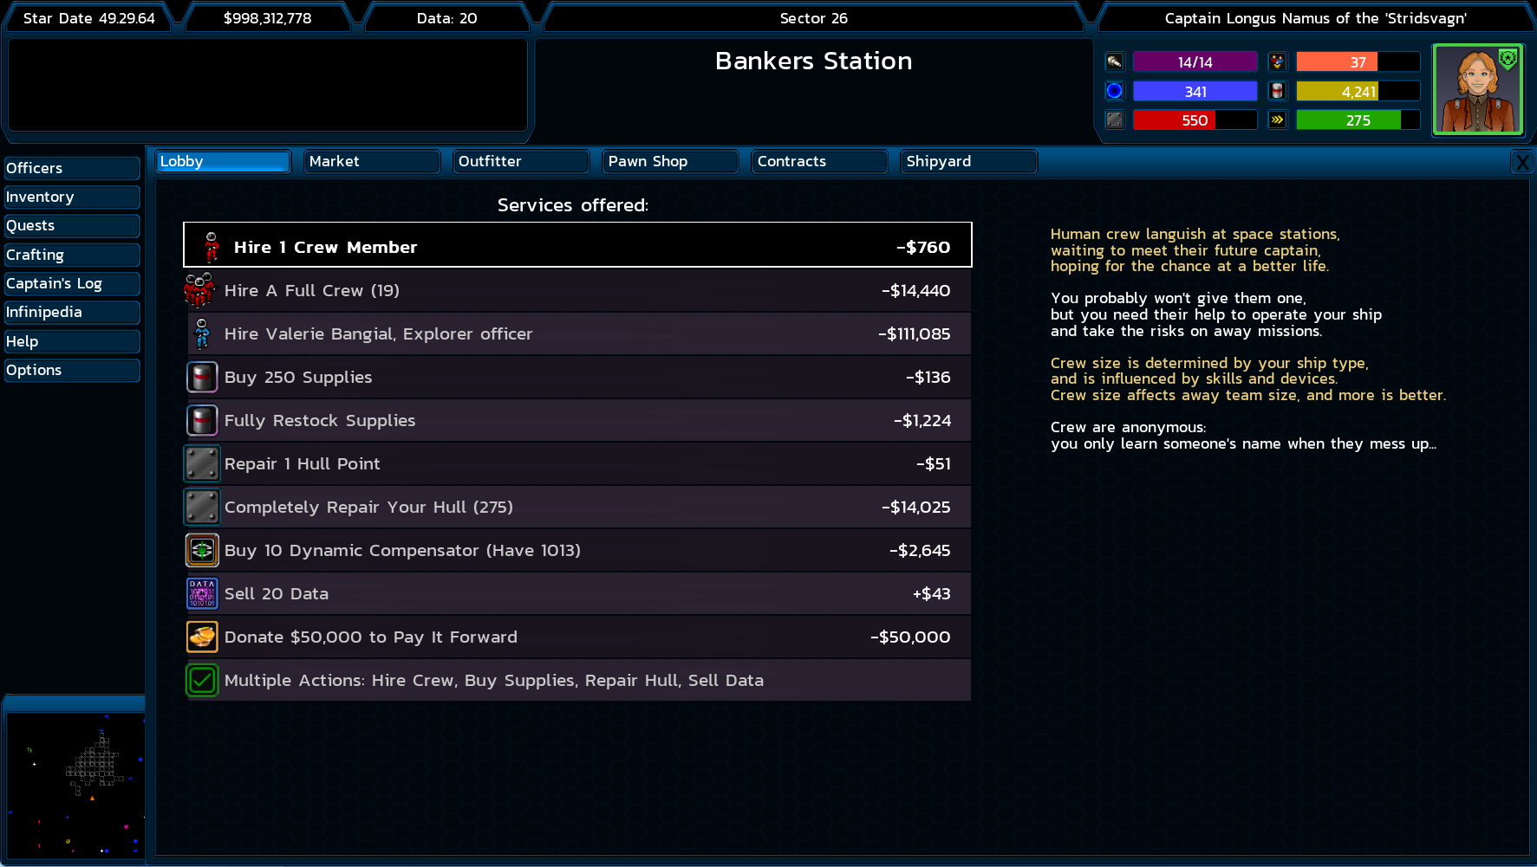1537x867 pixels.
Task: Open the Captain's Log
Action: click(71, 284)
